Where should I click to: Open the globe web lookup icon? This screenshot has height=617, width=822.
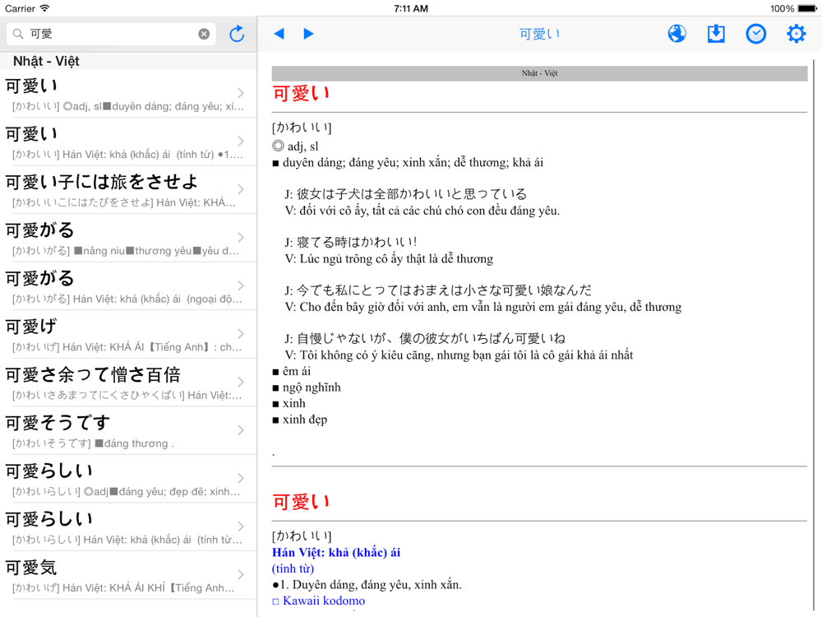coord(677,34)
